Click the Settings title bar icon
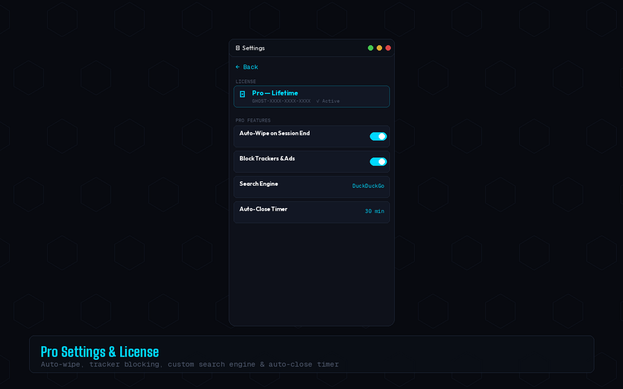623x389 pixels. point(237,48)
